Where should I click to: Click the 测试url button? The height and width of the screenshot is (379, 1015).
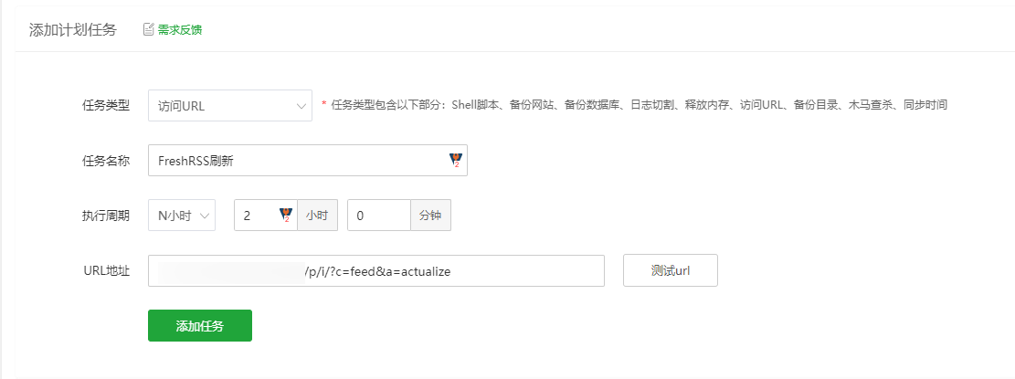click(671, 270)
